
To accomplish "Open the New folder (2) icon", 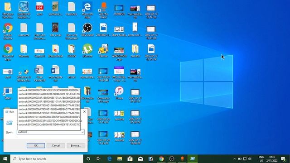I will point(87,94).
